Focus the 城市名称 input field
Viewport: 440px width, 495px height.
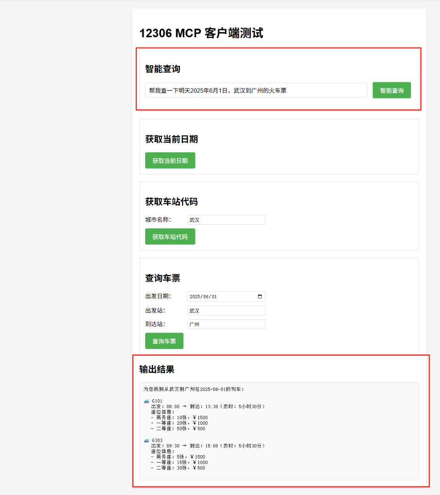[x=226, y=220]
